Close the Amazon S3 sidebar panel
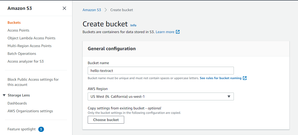Image resolution: width=298 pixels, height=135 pixels. click(64, 8)
